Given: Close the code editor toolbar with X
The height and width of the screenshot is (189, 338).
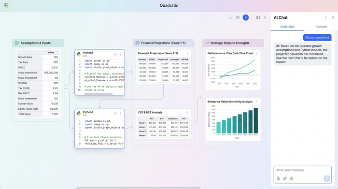Looking at the screenshot, I should pos(265,17).
